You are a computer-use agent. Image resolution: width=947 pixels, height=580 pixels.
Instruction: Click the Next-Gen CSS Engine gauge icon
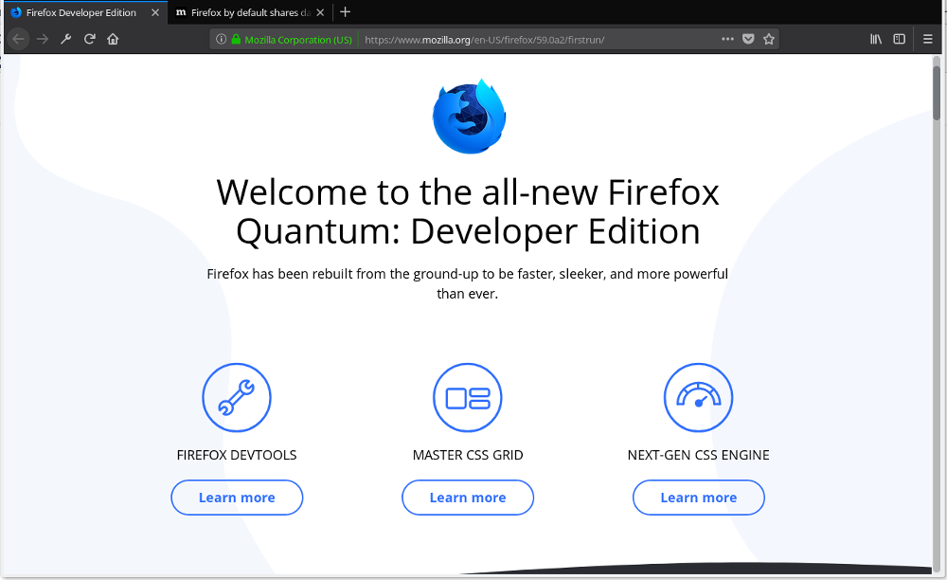coord(698,397)
